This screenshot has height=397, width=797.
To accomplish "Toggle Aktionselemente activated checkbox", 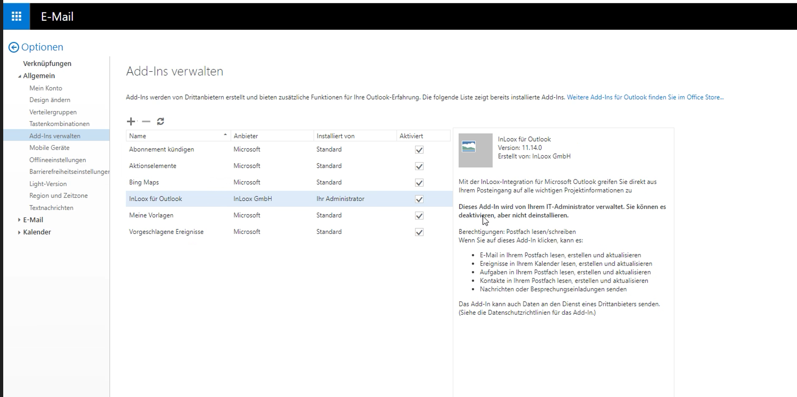I will click(x=419, y=166).
